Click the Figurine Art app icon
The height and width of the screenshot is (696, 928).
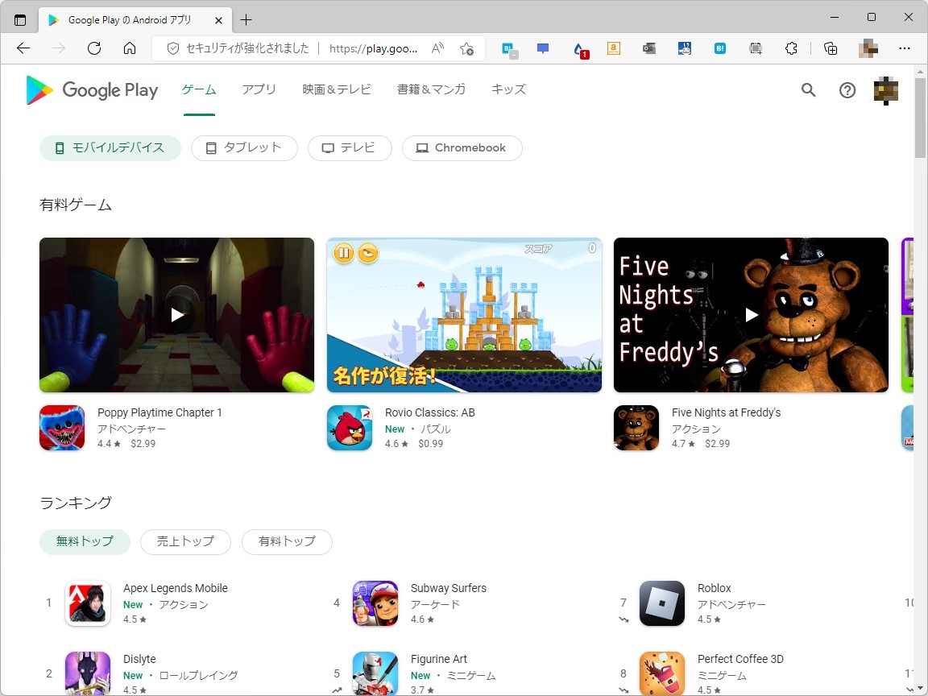[375, 673]
